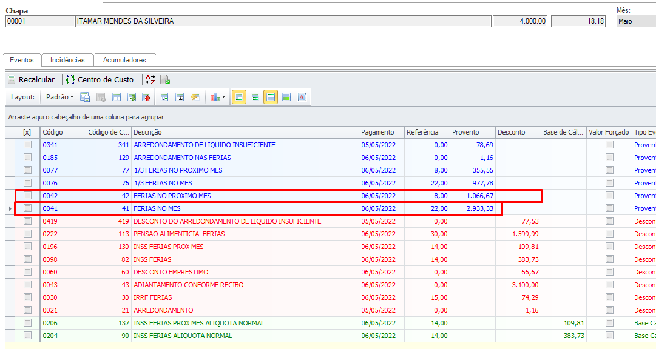Click the Valor Forçado column header
This screenshot has width=656, height=349.
pos(609,132)
